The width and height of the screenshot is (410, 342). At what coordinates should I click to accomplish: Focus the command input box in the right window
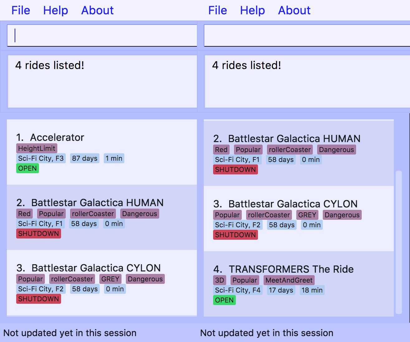click(307, 35)
